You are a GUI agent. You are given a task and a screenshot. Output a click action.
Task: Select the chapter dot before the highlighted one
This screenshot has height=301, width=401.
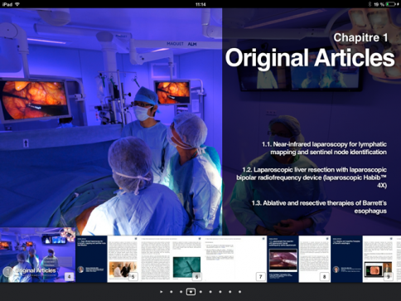(181, 292)
